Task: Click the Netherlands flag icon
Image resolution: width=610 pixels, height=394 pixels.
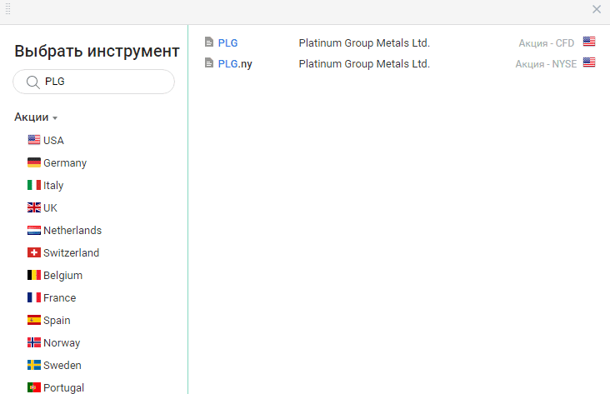Action: (x=34, y=230)
